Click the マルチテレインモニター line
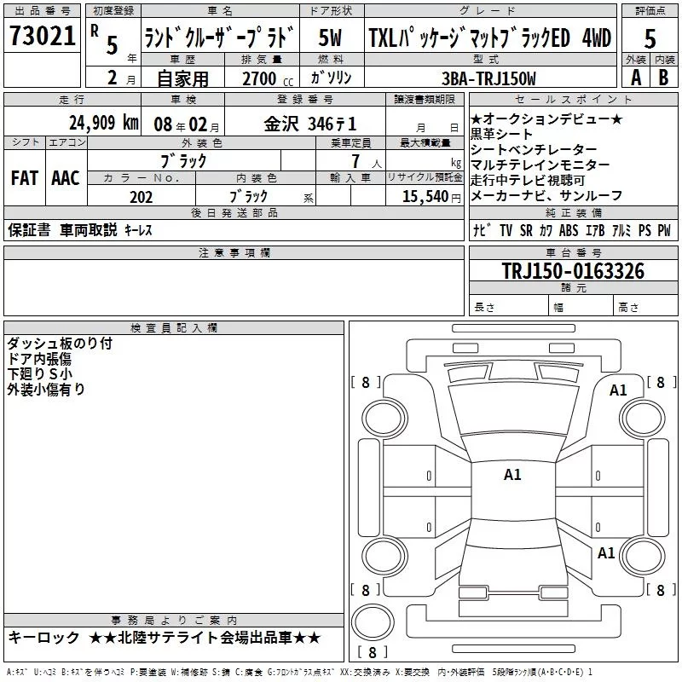Screen dimensions: 682x682 [x=540, y=165]
